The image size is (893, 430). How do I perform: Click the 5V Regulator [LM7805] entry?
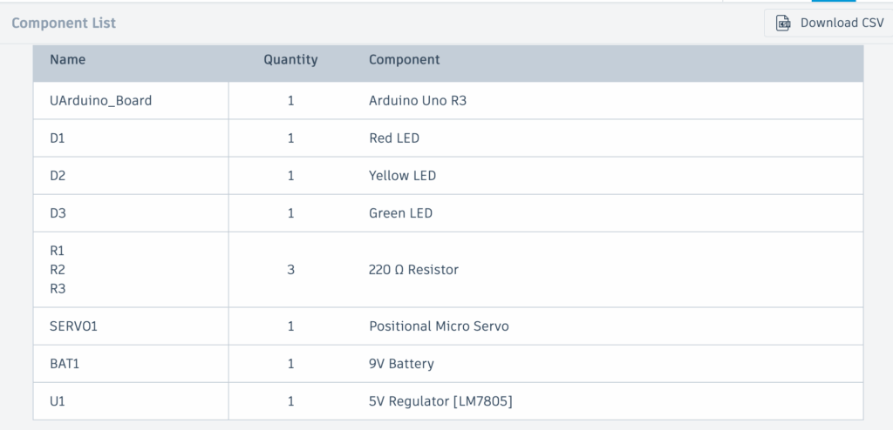tap(440, 401)
